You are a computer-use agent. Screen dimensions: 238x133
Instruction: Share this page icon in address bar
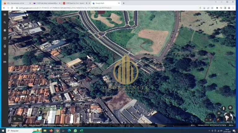(x=208, y=8)
